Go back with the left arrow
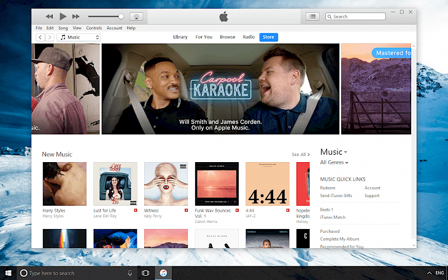Screen dimensions: 448x280 [x=41, y=37]
